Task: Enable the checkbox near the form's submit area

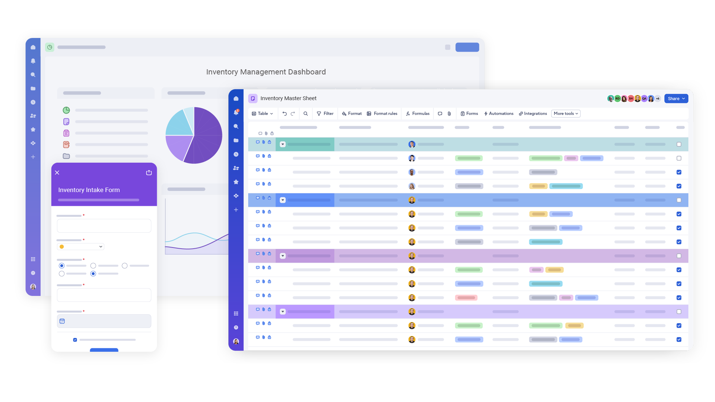Action: tap(75, 339)
